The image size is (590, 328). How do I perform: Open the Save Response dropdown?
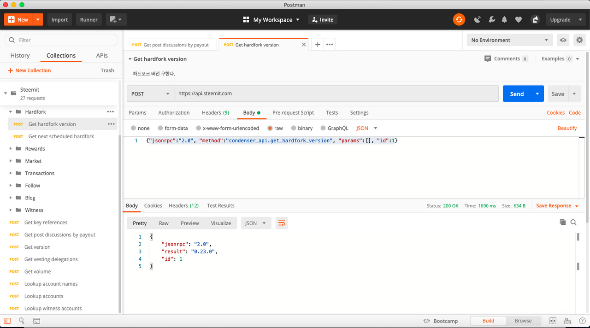click(x=557, y=205)
